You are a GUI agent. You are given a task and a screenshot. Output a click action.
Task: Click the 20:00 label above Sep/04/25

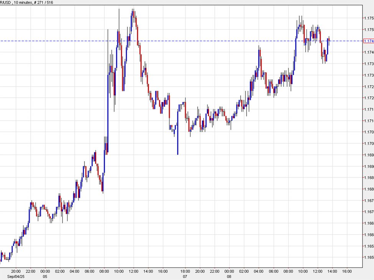[16, 271]
